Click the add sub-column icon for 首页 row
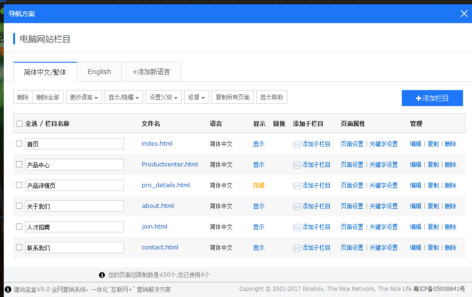This screenshot has width=472, height=297. (296, 144)
